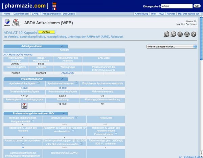Image resolution: width=203 pixels, height=158 pixels.
Task: Click the page vertical scrollbar thumb
Action: coord(201,38)
